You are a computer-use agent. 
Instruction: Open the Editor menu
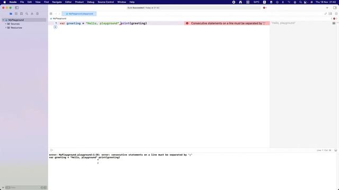(x=68, y=2)
